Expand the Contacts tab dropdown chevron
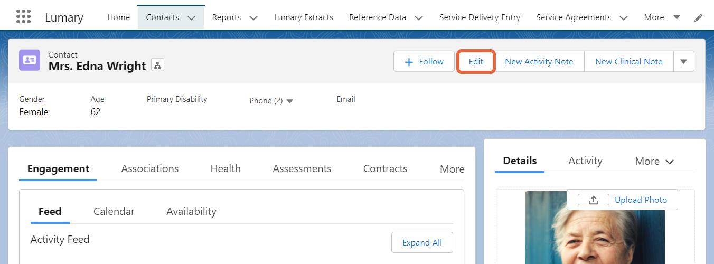This screenshot has height=264, width=714. click(191, 18)
